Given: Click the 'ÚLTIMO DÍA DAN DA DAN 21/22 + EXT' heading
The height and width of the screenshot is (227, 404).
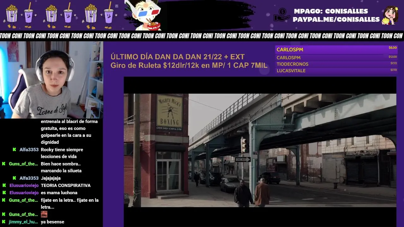Looking at the screenshot, I should (177, 57).
